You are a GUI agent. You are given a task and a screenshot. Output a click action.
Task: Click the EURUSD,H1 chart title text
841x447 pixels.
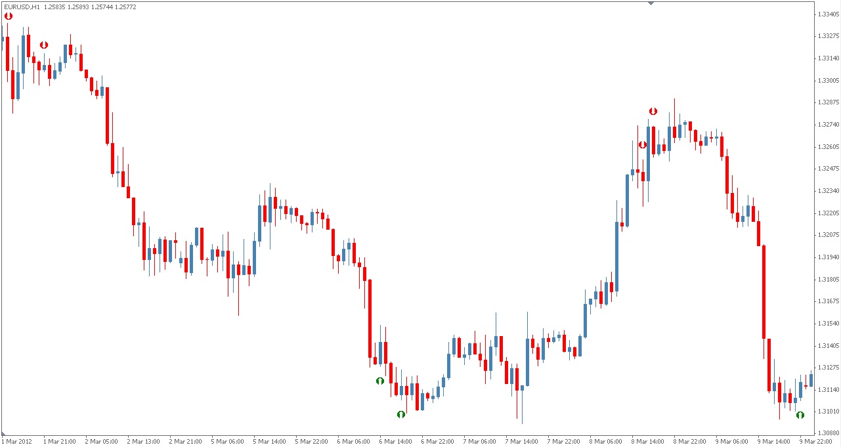point(20,8)
